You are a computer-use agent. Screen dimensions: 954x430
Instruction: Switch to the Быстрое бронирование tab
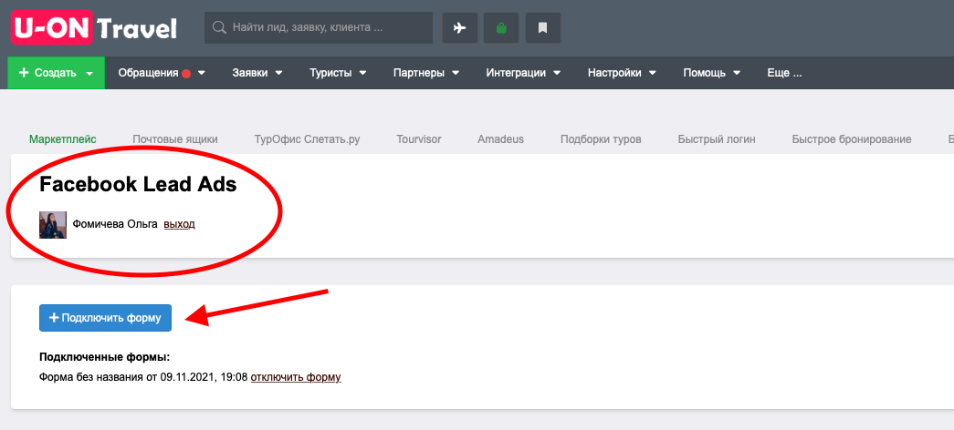pos(852,139)
